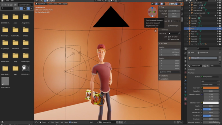Screen dimensions: 222x125
Task: Duplicate Material.004 with new material icon
Action: click(x=119, y=122)
